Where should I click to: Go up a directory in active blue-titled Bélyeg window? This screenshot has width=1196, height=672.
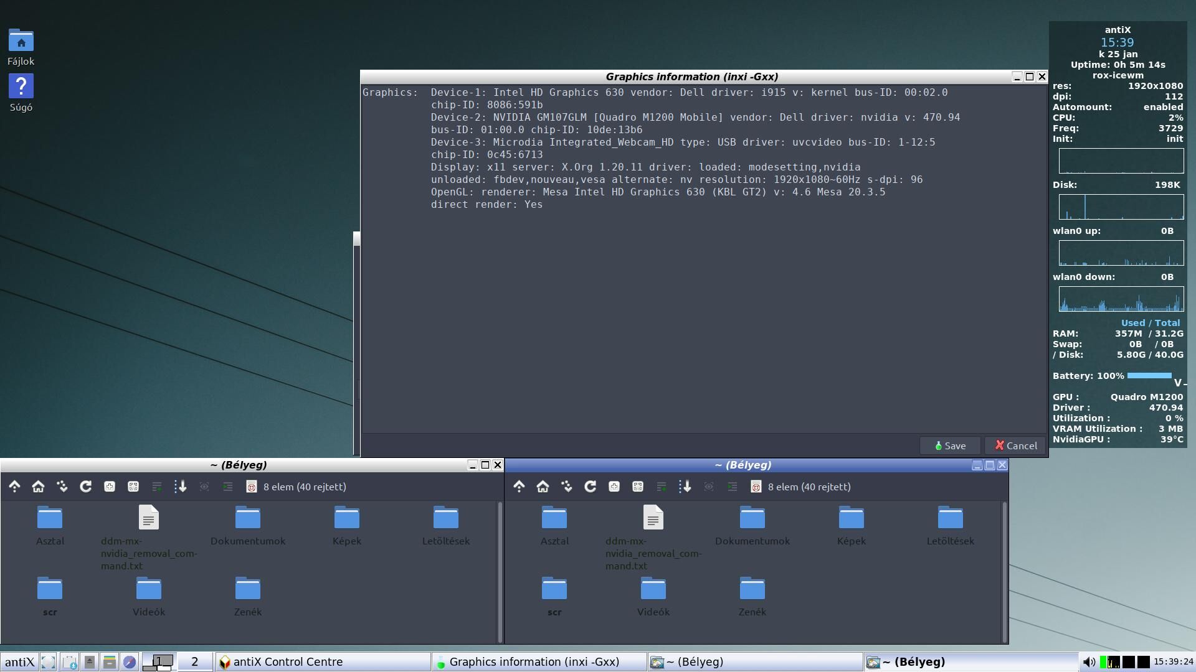pyautogui.click(x=519, y=487)
